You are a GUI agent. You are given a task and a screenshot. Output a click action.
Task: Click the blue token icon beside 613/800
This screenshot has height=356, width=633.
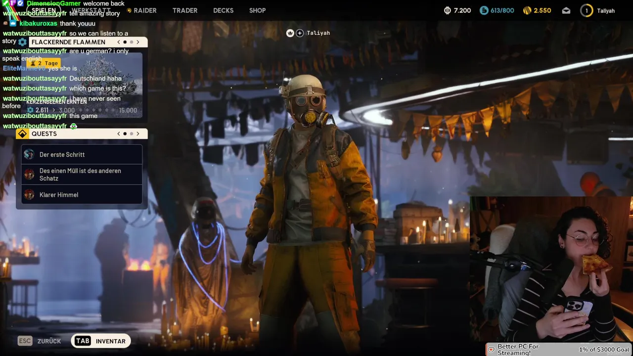[x=484, y=10]
